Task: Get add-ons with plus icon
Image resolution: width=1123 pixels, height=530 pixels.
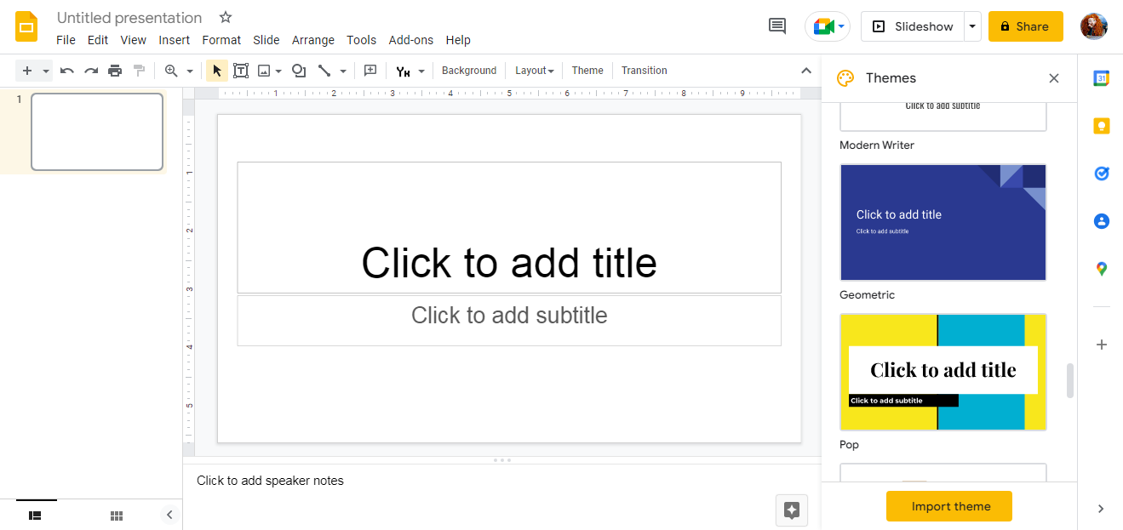Action: point(1101,345)
